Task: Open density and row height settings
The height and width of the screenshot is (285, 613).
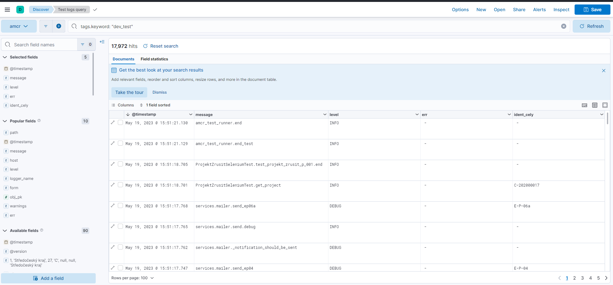Action: click(595, 105)
